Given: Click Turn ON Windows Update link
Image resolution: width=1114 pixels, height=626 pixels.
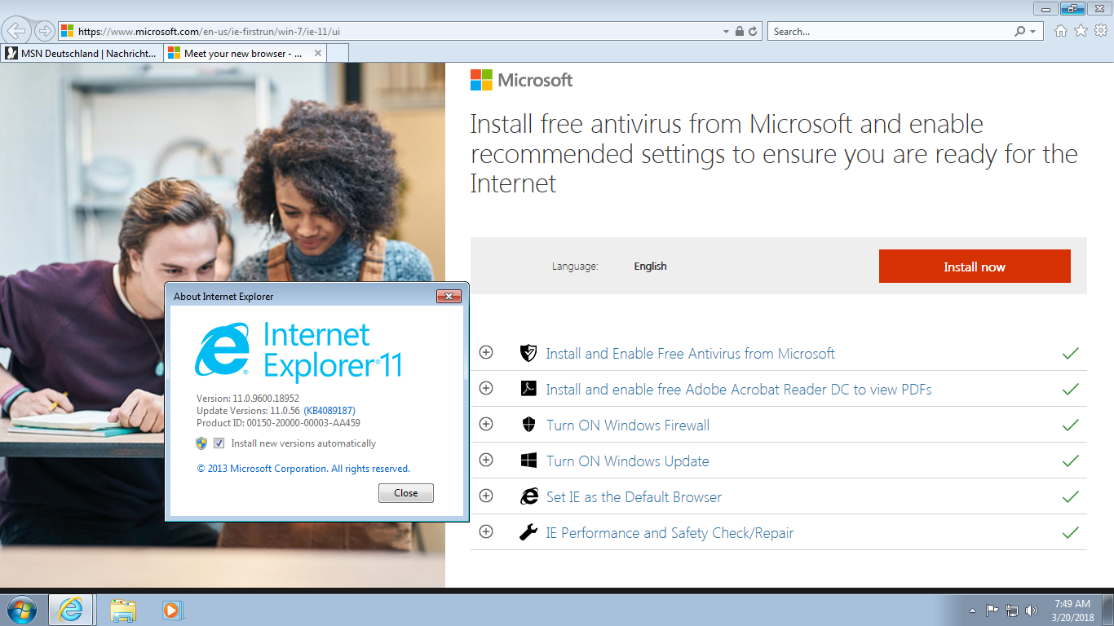Looking at the screenshot, I should pyautogui.click(x=627, y=461).
